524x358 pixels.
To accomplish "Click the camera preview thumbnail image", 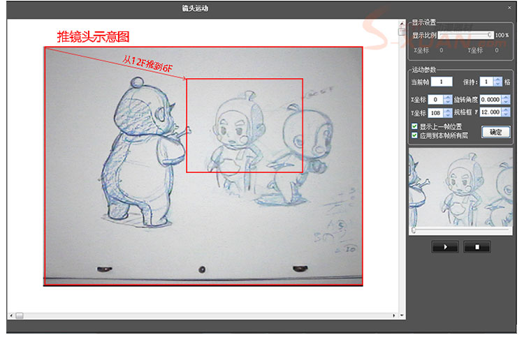I will click(x=460, y=188).
